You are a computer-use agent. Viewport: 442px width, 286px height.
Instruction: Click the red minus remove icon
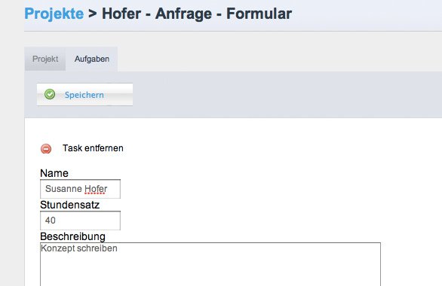(46, 148)
